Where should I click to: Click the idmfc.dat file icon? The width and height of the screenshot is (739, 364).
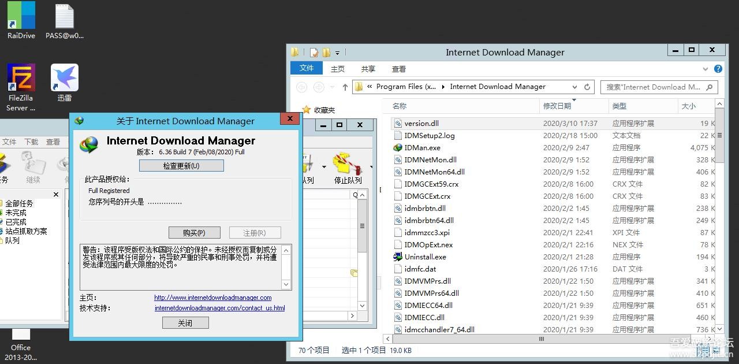(398, 269)
